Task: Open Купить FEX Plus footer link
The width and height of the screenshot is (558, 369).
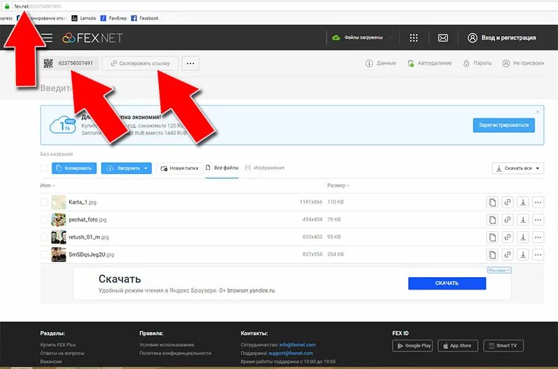Action: 58,345
